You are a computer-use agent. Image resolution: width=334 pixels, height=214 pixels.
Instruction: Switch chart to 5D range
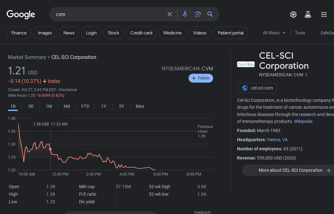tap(31, 106)
